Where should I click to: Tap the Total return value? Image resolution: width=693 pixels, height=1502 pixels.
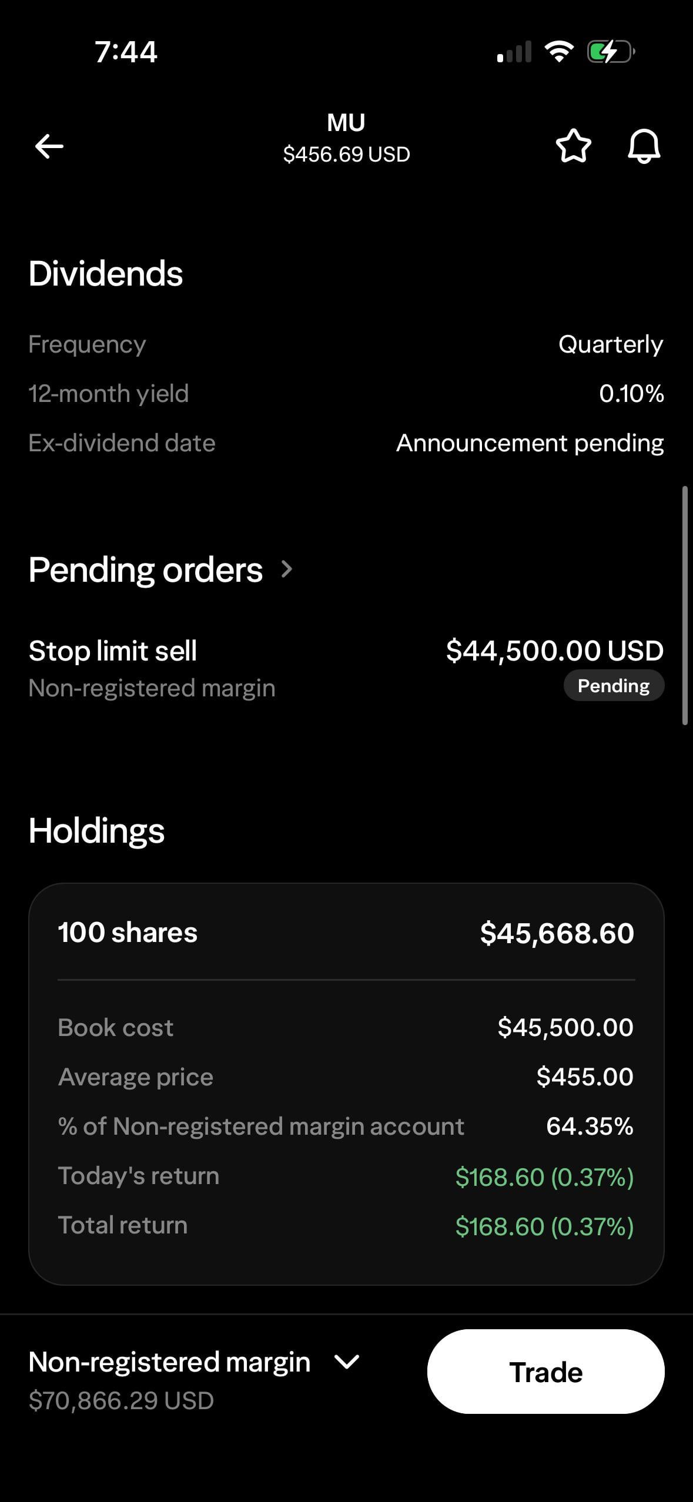coord(544,1226)
